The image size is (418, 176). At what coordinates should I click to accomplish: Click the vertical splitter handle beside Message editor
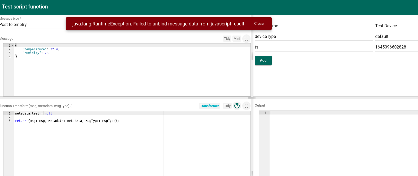(x=252, y=56)
